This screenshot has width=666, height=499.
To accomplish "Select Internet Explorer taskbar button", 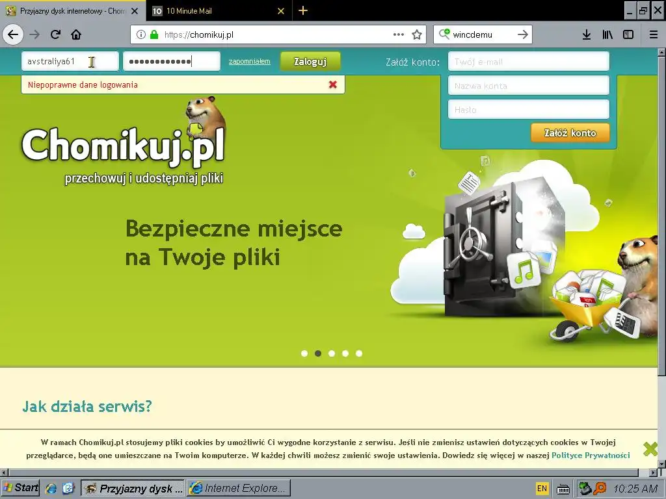I will 239,489.
